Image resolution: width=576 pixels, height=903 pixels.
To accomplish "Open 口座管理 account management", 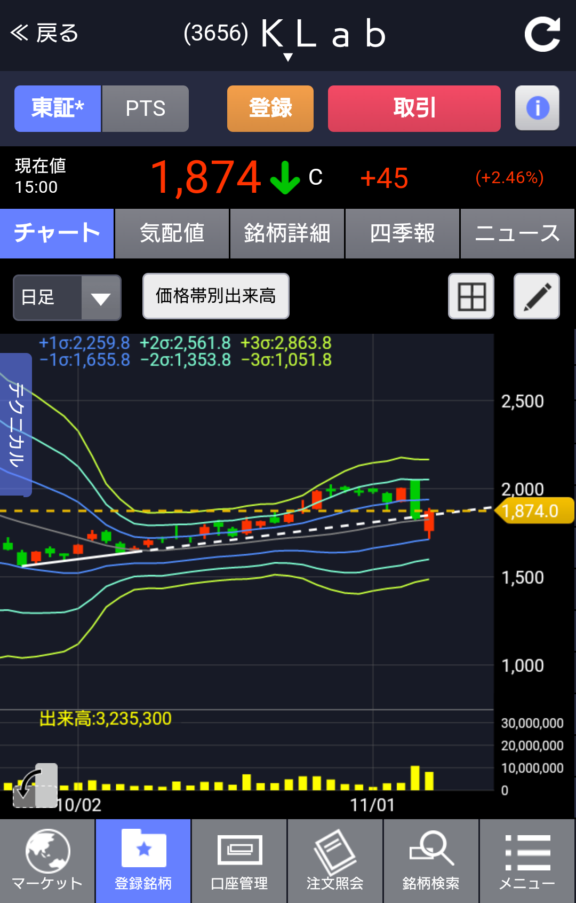I will (239, 861).
